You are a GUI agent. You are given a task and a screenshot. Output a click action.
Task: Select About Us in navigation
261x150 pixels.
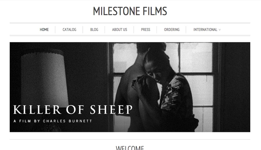coord(120,29)
